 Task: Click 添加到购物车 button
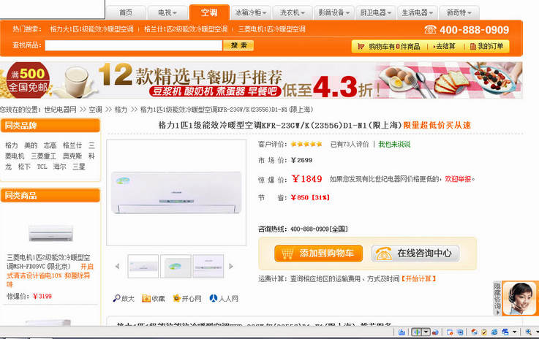[x=318, y=254]
